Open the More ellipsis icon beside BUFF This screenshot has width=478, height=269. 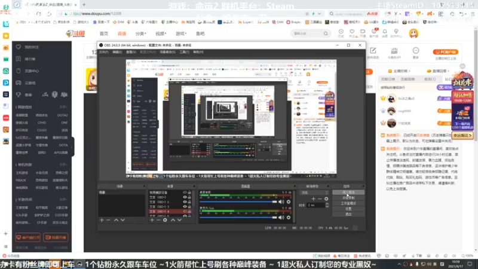coord(416,52)
